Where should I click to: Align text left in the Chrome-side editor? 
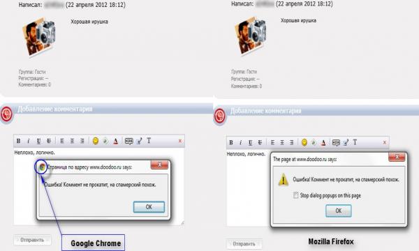pos(62,141)
